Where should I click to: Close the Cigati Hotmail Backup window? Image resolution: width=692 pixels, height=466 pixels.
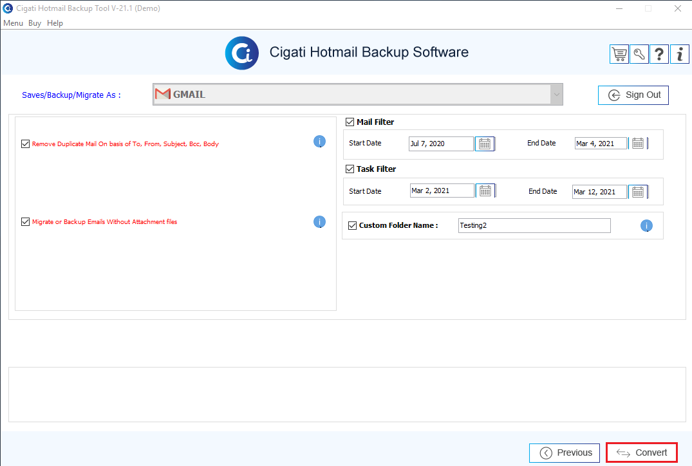pos(678,8)
